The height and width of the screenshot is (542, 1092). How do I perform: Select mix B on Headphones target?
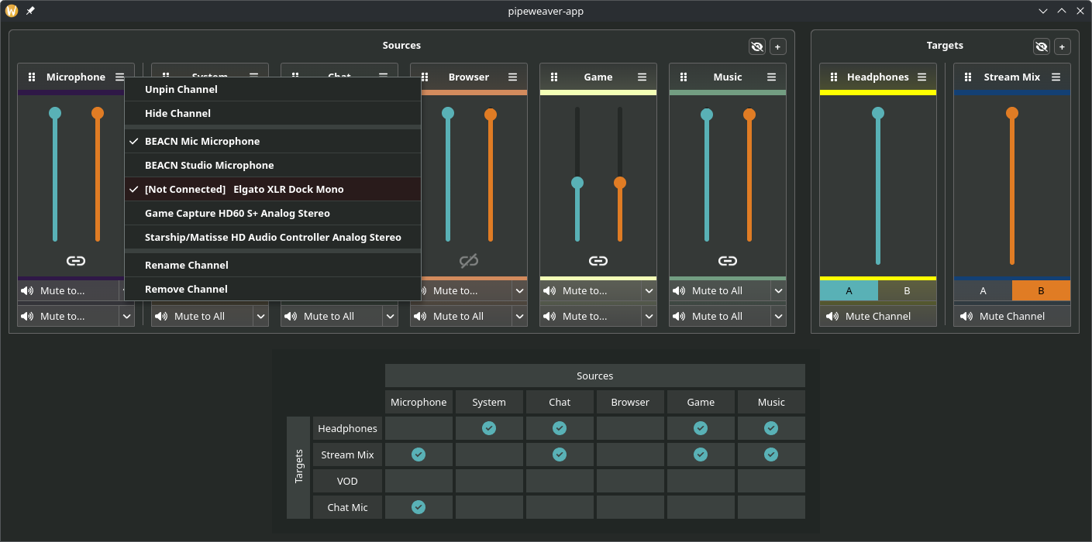[907, 290]
